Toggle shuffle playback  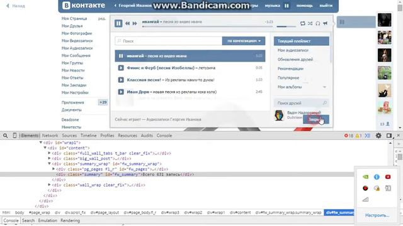pos(310,24)
